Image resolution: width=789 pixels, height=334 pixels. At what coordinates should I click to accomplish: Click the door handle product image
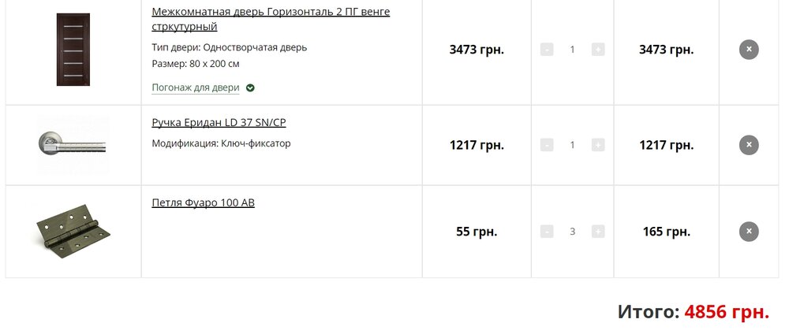73,145
